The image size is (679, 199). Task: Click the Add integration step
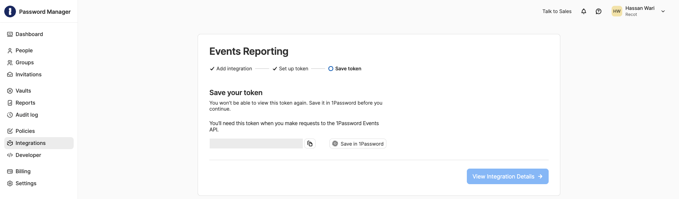231,69
